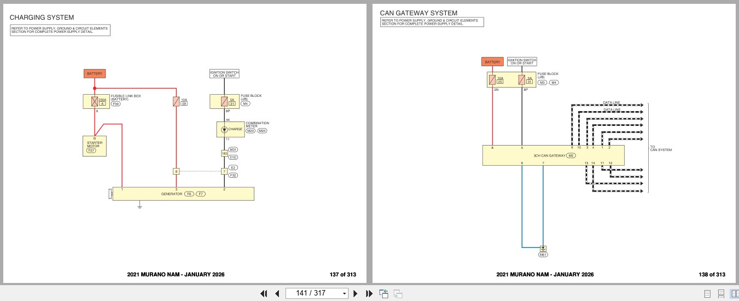
Task: Click the STARTER MOTOR component box
Action: pyautogui.click(x=95, y=146)
